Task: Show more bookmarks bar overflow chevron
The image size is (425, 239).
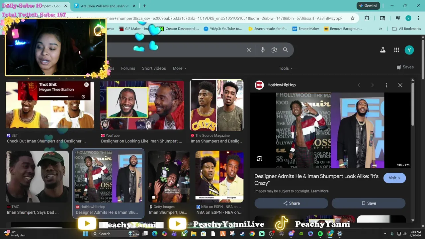Action: click(x=381, y=29)
